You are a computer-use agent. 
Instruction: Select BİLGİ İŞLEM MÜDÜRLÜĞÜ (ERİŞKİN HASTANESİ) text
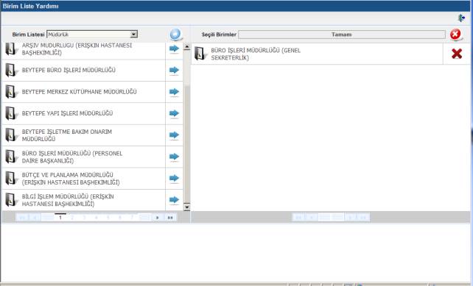tap(68, 200)
